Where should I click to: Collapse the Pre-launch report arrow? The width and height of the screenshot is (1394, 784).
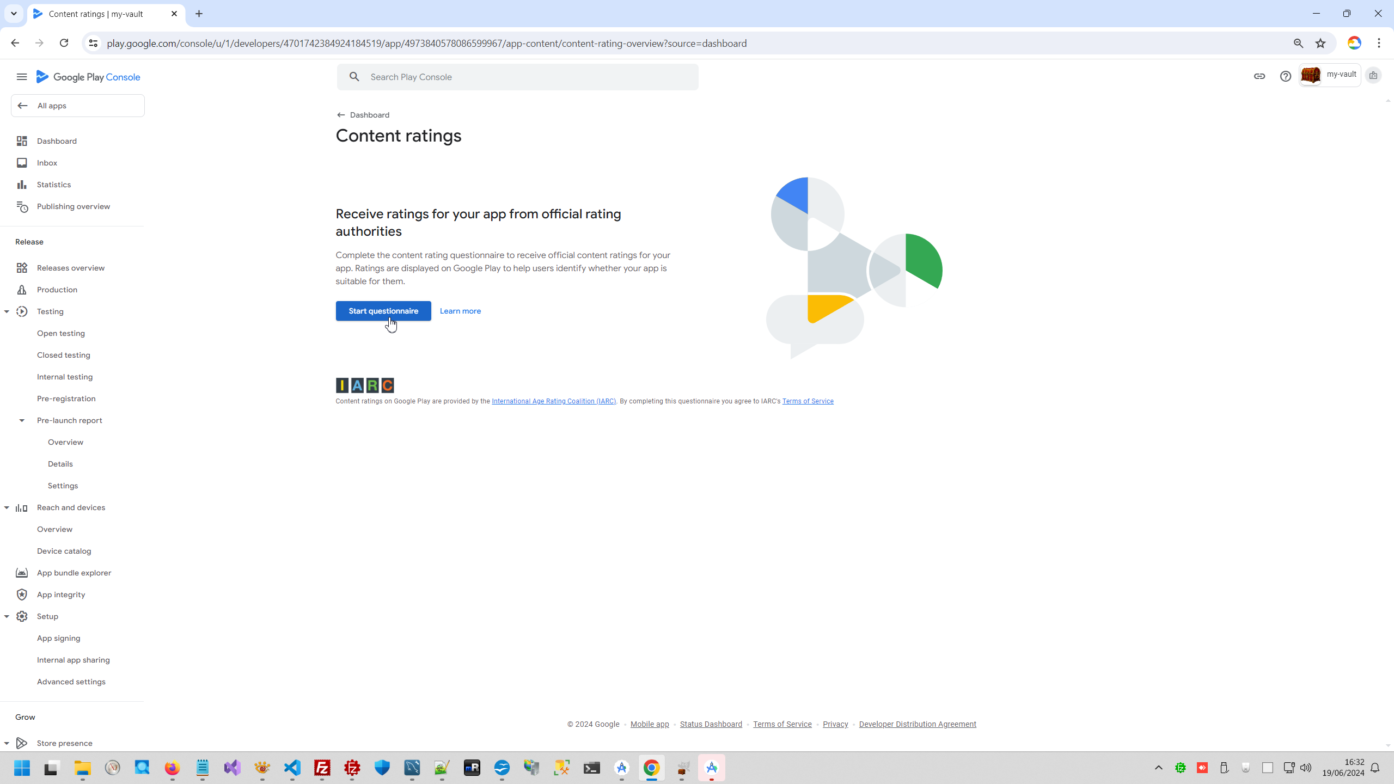pos(22,420)
